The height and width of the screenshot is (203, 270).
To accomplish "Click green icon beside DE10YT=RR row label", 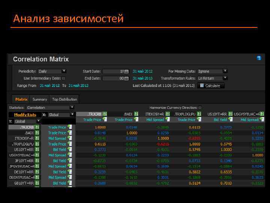I will click(37, 172).
